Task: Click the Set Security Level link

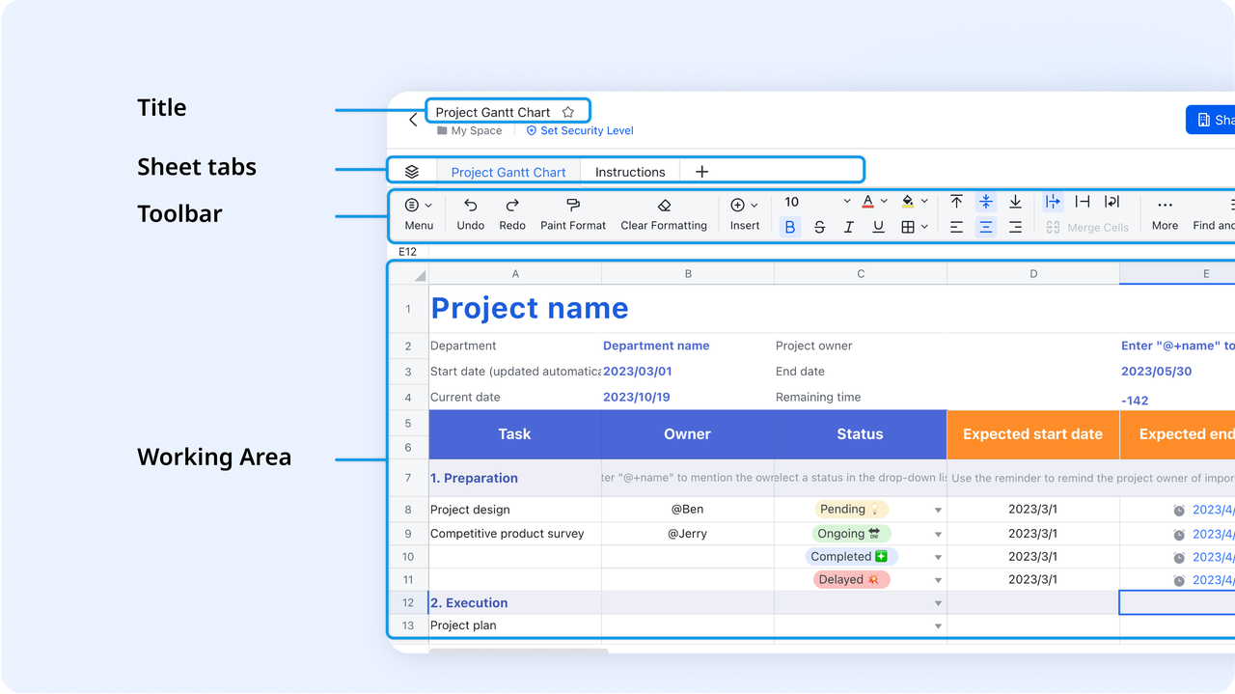Action: click(579, 130)
